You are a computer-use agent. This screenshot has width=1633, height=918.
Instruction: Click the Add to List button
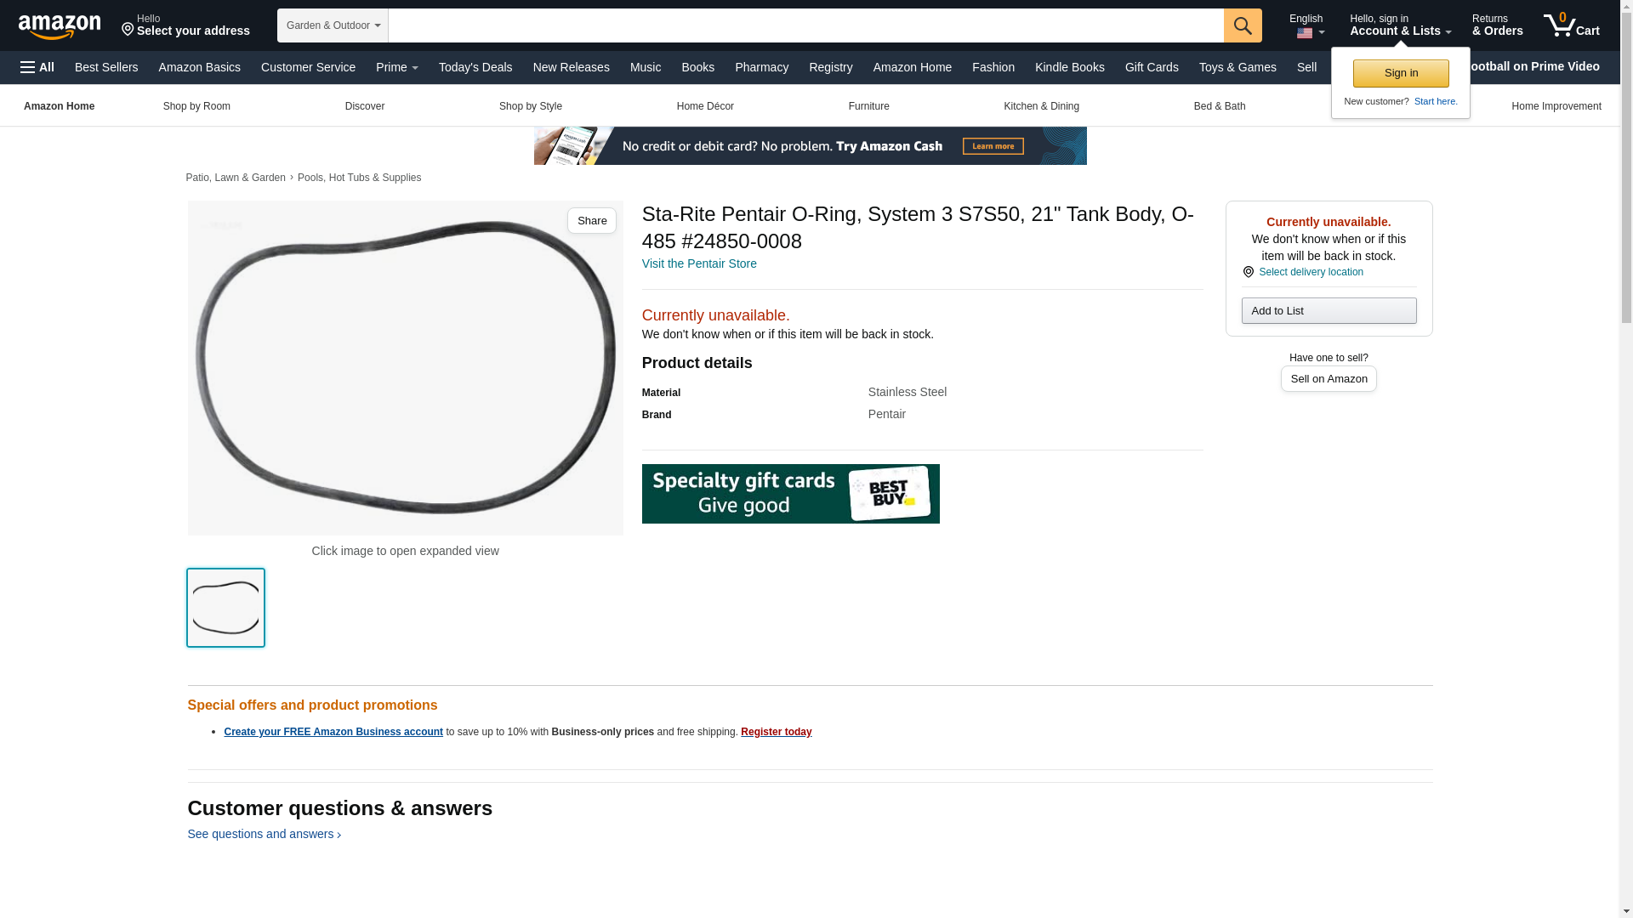click(x=1329, y=310)
